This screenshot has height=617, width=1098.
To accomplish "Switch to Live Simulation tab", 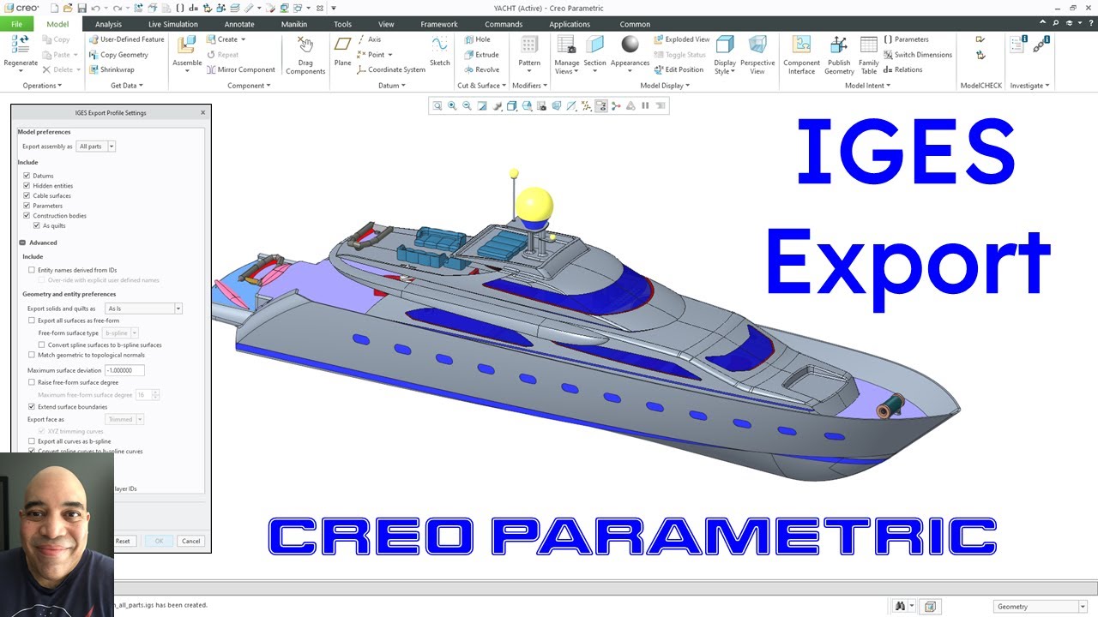I will pos(172,24).
